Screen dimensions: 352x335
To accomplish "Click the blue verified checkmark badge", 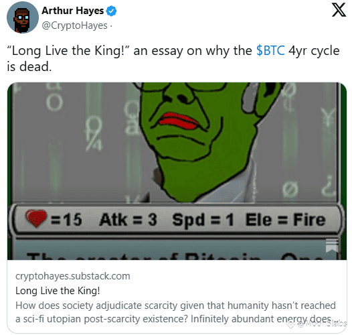I will 111,11.
